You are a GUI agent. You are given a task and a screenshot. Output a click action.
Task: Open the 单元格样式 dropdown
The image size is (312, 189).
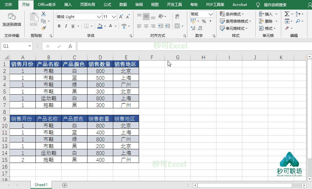pos(234,28)
